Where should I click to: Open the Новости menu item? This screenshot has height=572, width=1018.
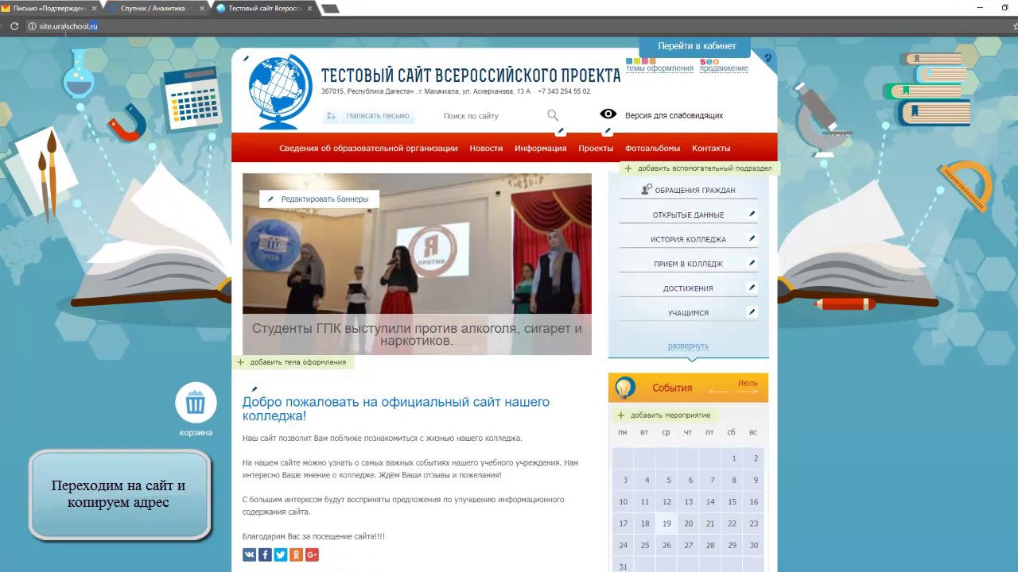click(486, 148)
